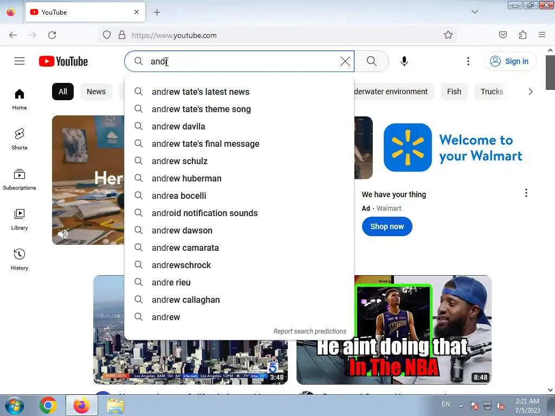This screenshot has height=416, width=555.
Task: Choose suggestion andrew tate's theme song
Action: click(x=239, y=109)
